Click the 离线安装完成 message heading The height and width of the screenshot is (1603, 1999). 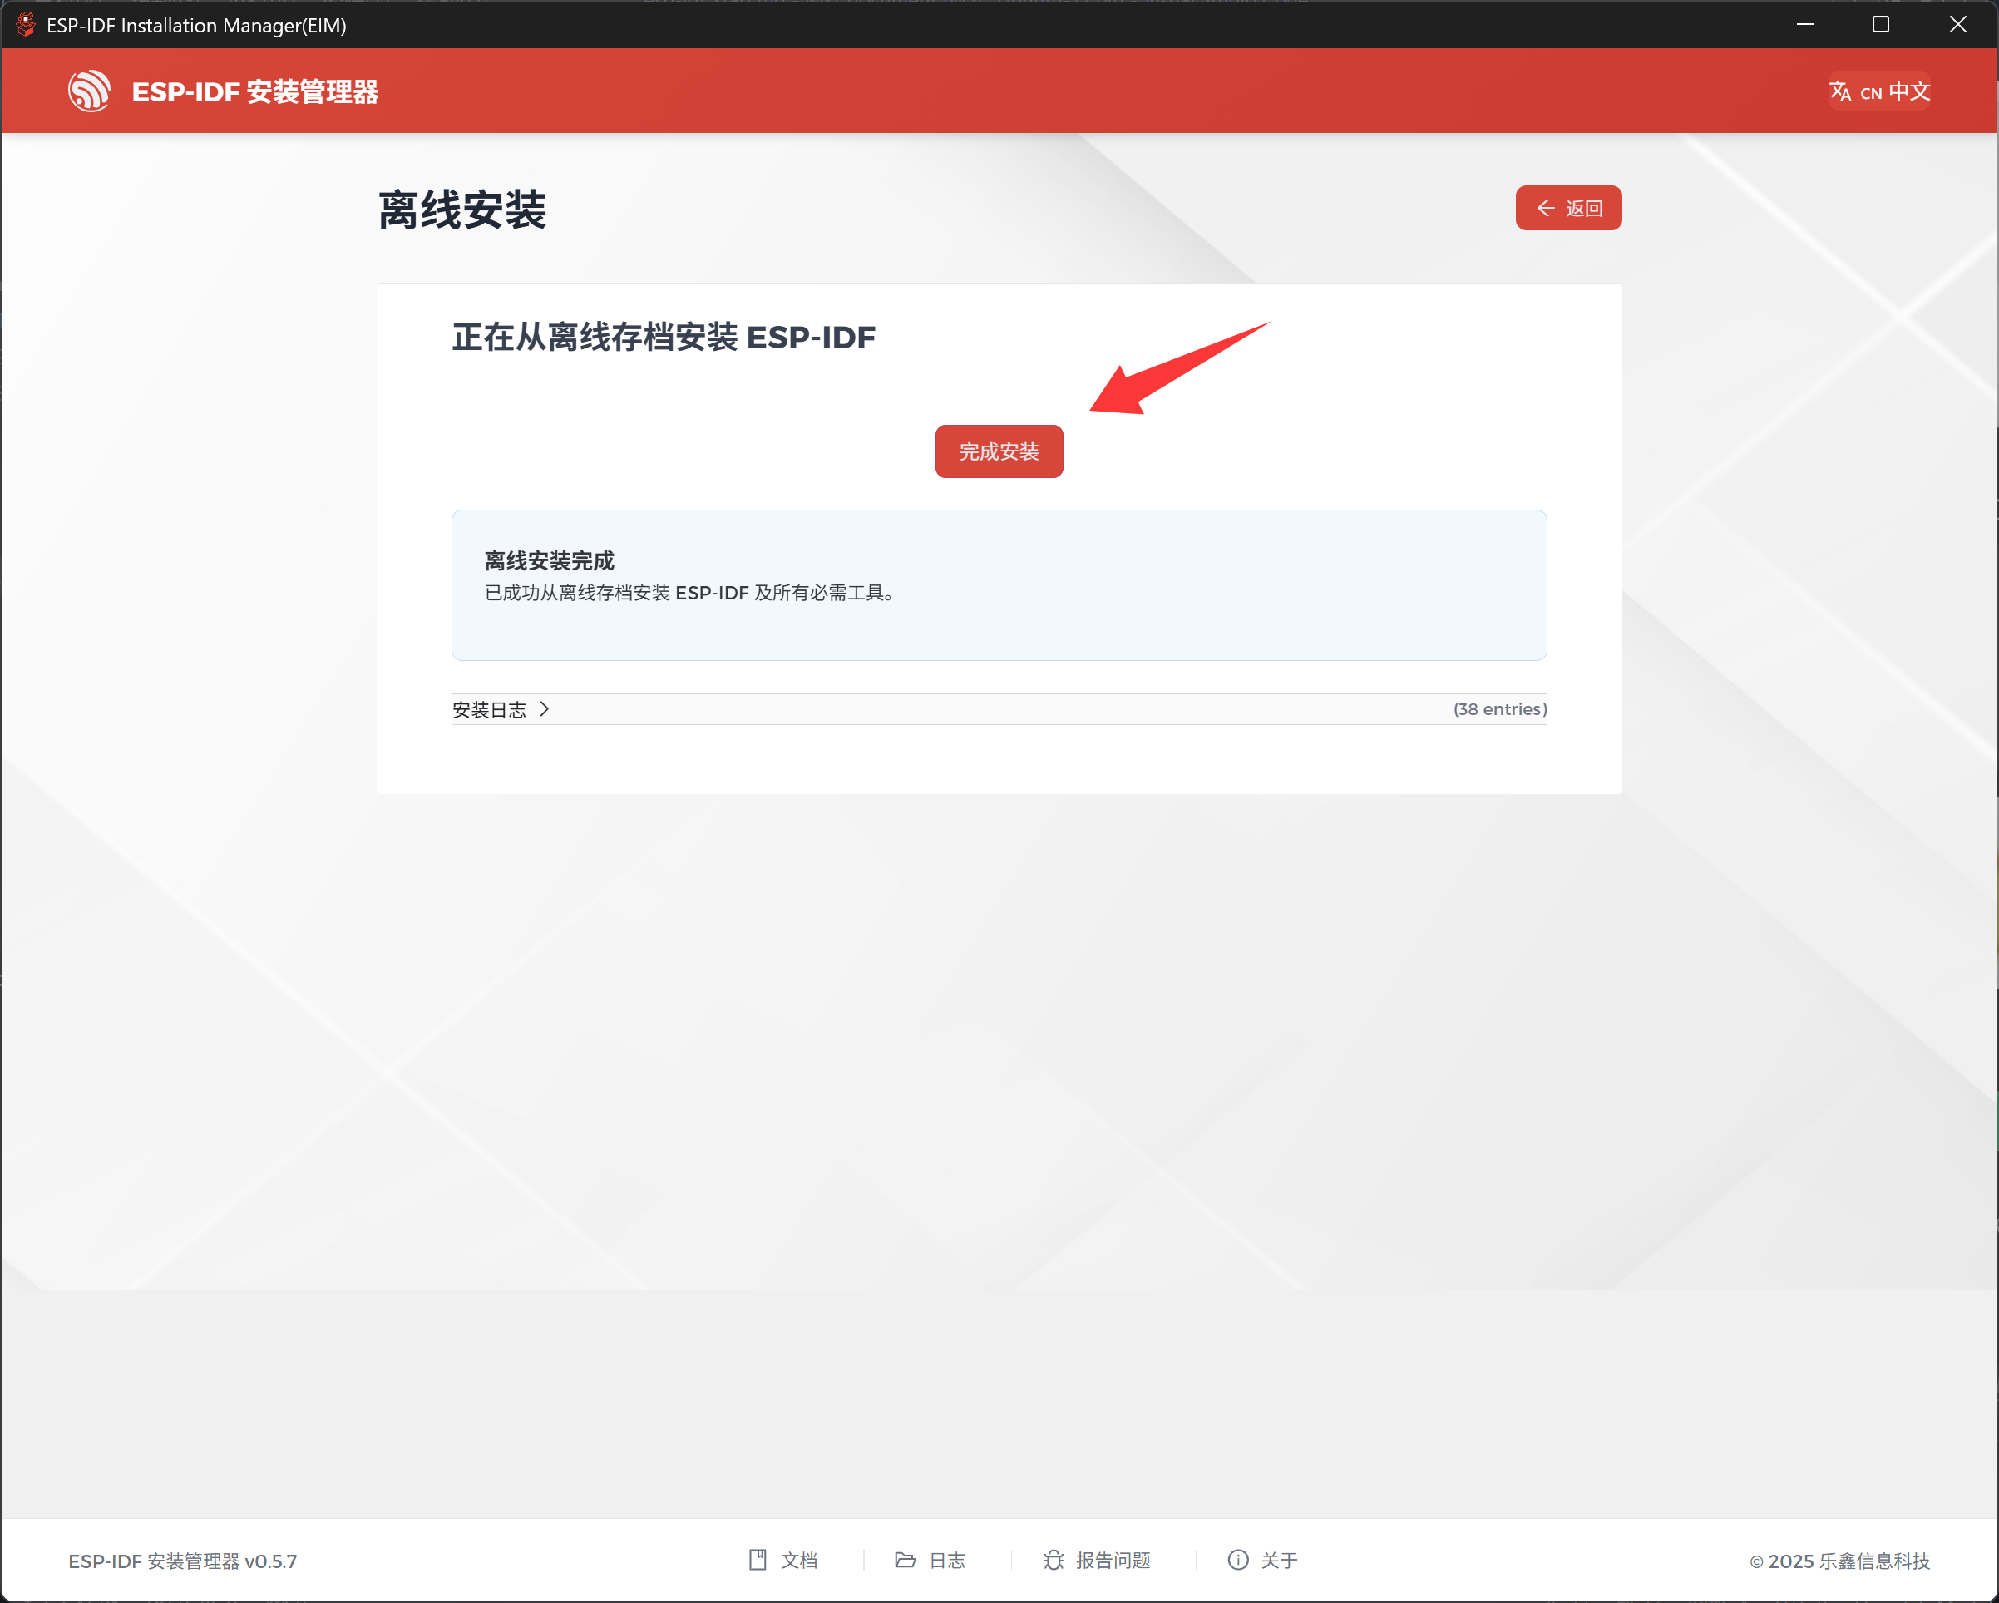(x=549, y=561)
